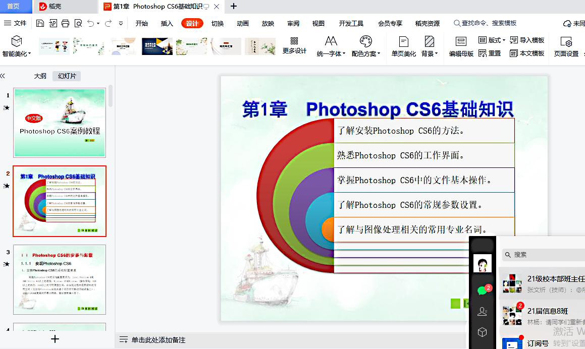
Task: Switch to 动画 animation tab
Action: tap(242, 24)
